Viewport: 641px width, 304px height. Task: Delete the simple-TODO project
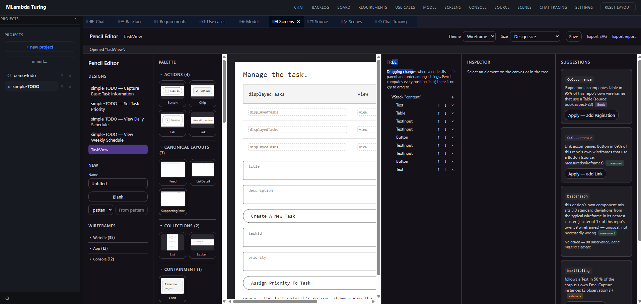(x=70, y=87)
